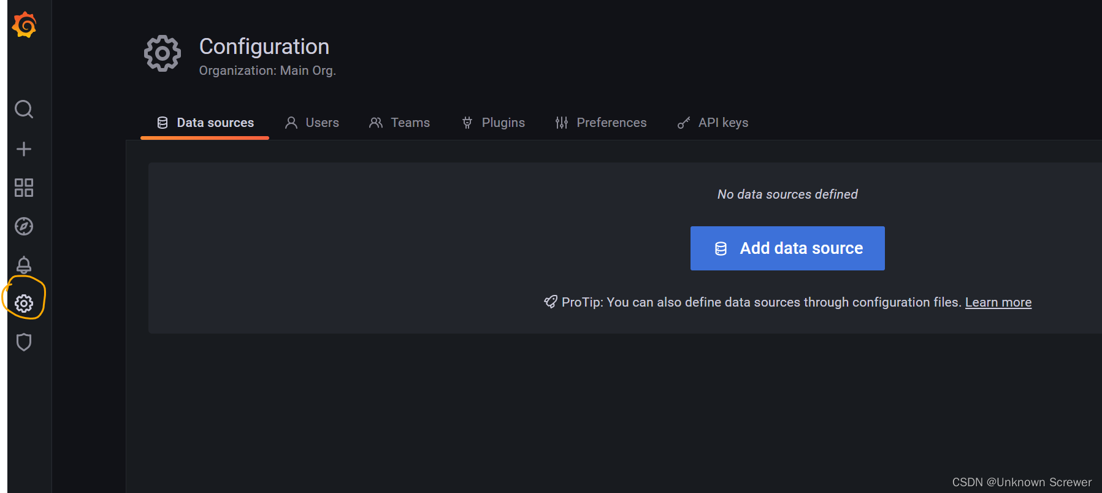The height and width of the screenshot is (493, 1102).
Task: Switch to the Data sources tab
Action: [205, 123]
